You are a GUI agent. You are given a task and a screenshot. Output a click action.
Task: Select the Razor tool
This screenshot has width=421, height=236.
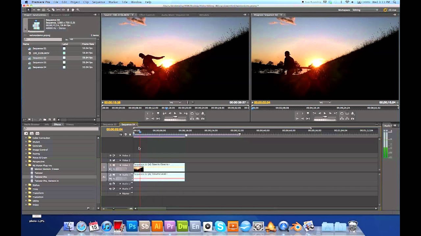coord(53,10)
